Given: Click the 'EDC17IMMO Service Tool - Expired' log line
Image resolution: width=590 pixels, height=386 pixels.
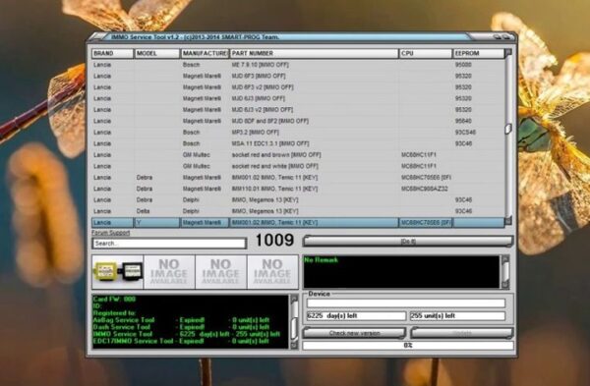Looking at the screenshot, I should pos(181,341).
